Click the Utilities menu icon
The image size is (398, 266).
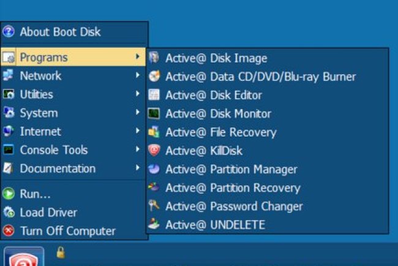click(x=9, y=94)
